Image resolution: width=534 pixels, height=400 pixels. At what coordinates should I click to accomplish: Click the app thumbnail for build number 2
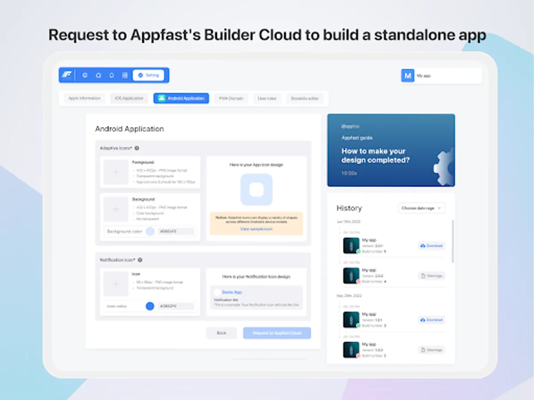pos(351,350)
